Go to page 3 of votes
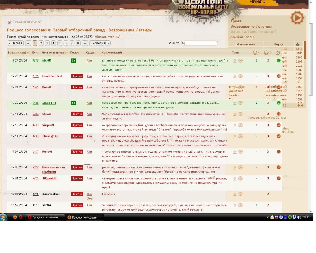Image resolution: width=316 pixels, height=253 pixels. click(47, 43)
